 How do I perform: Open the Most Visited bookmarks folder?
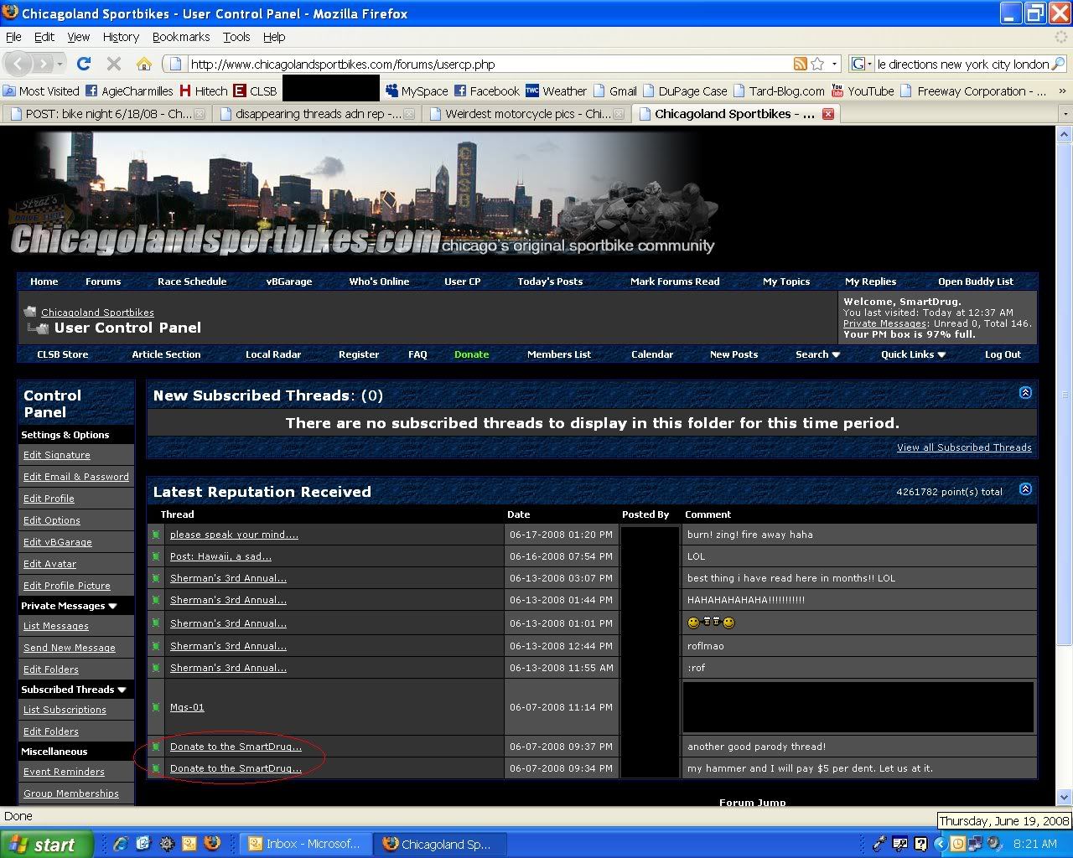[x=41, y=90]
